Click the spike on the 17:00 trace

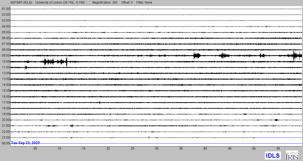pyautogui.click(x=100, y=102)
